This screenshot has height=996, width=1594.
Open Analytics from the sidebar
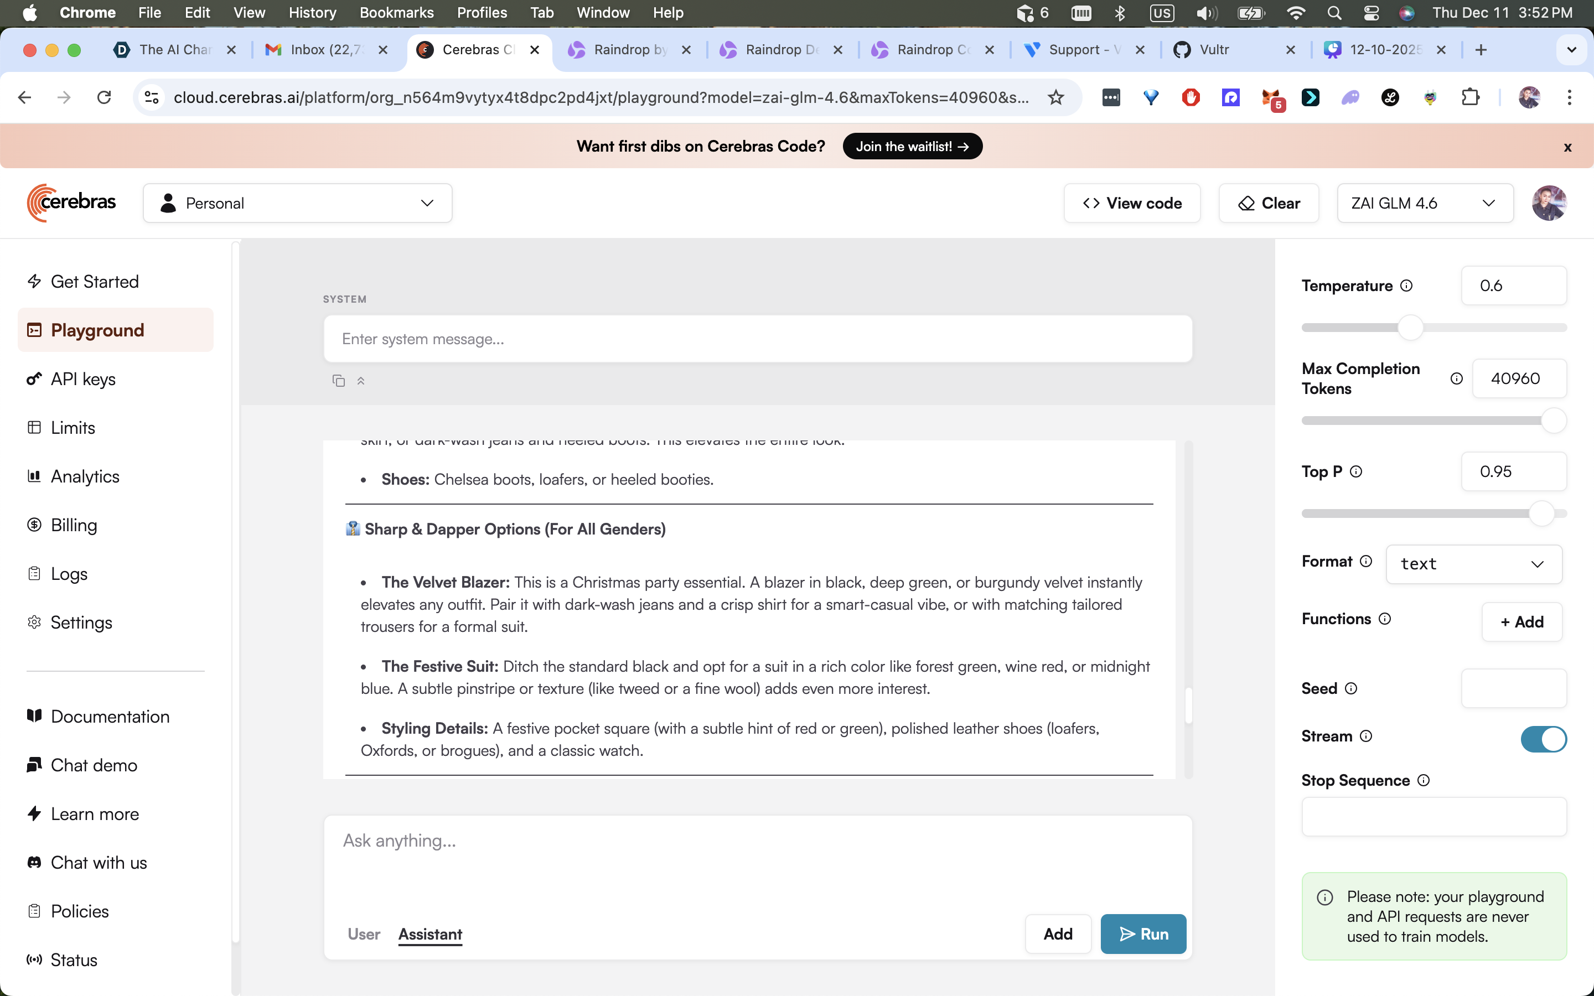[x=85, y=476]
